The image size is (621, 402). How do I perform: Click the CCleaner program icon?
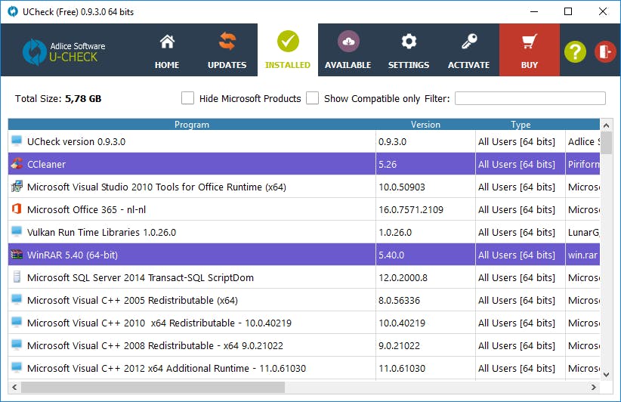[x=17, y=163]
